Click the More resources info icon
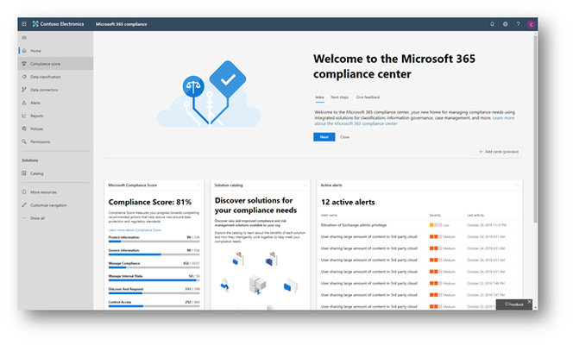Viewport: 573px width, 345px height. 24,191
